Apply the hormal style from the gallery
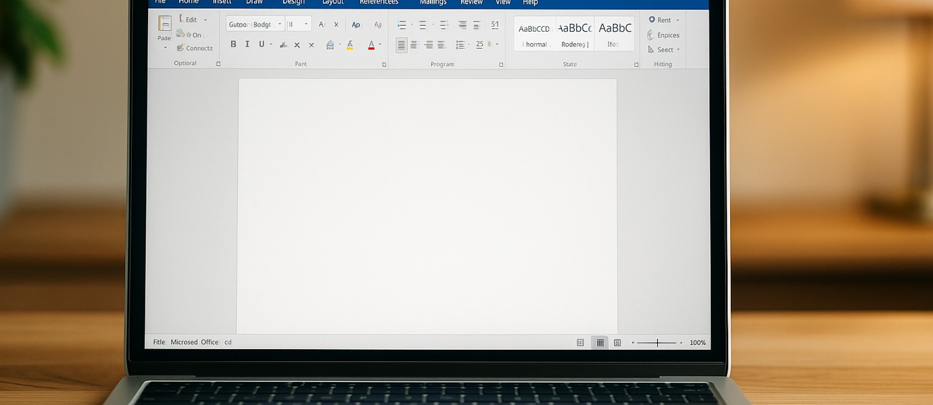This screenshot has width=933, height=405. (534, 34)
